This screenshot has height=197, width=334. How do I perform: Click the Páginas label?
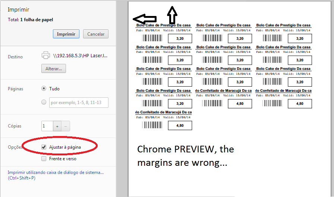(x=16, y=89)
